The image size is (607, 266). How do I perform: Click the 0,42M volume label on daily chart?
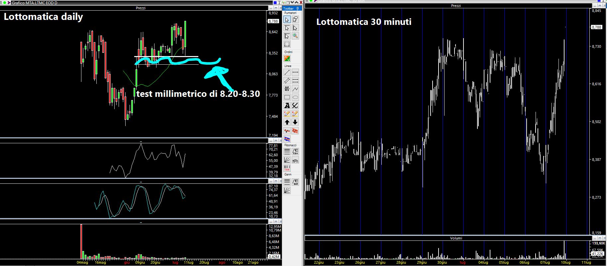tap(274, 257)
